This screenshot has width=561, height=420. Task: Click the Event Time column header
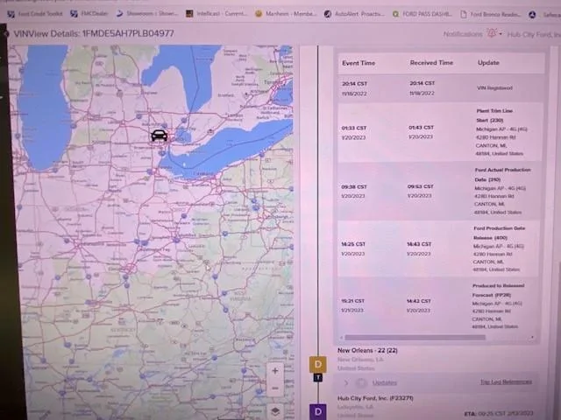[359, 63]
